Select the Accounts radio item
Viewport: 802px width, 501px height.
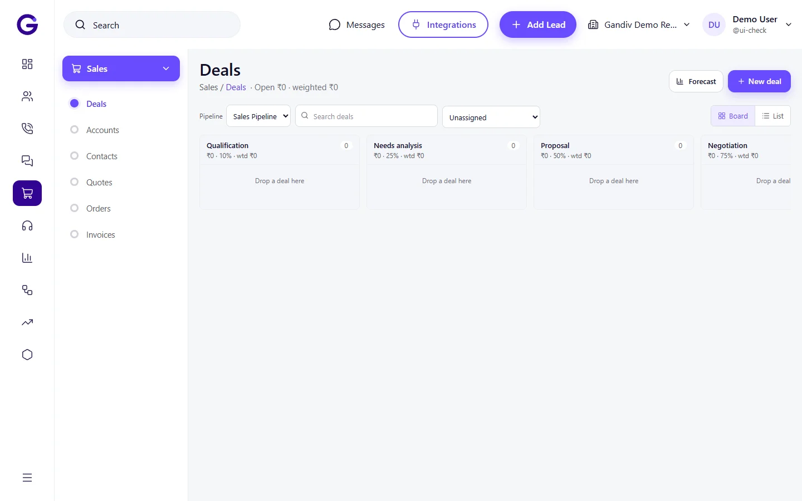[74, 130]
